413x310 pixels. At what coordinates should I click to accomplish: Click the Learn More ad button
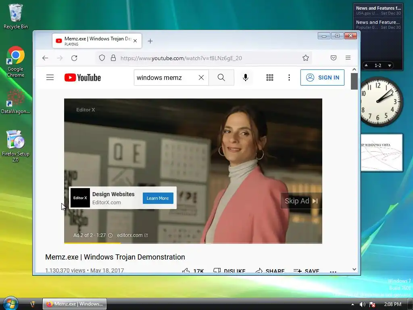point(158,198)
